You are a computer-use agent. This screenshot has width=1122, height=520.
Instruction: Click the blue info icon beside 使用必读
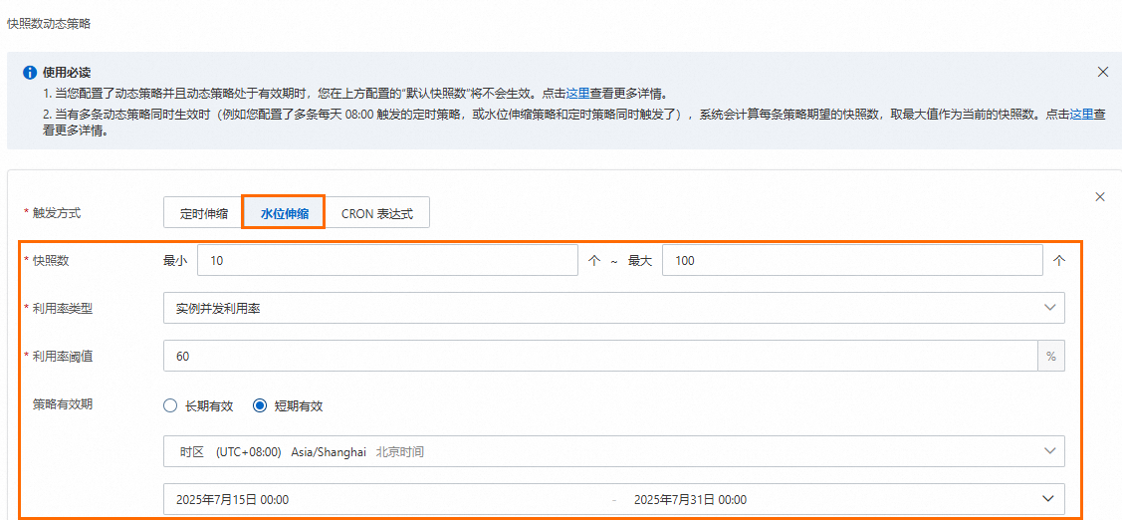pyautogui.click(x=29, y=73)
